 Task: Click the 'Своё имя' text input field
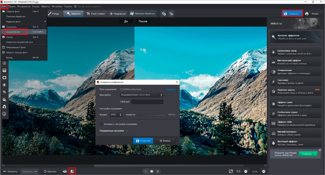pos(147,102)
